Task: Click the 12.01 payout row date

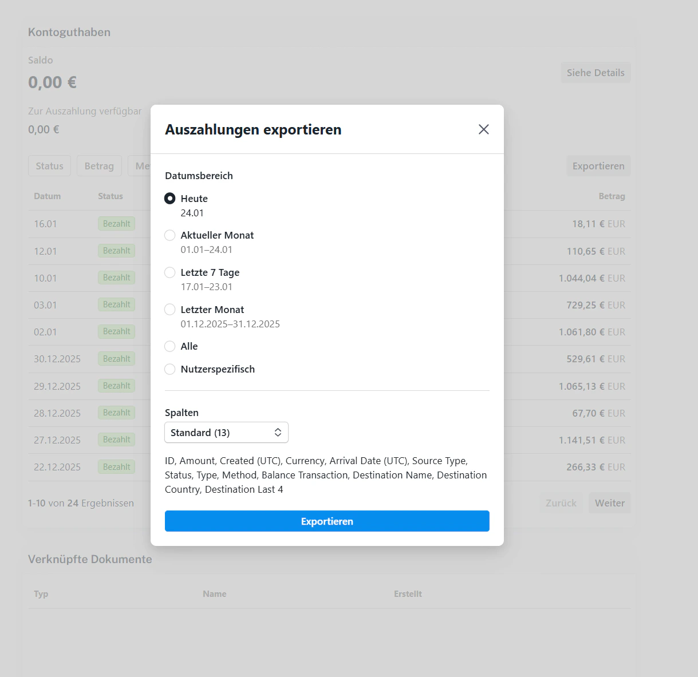Action: (x=45, y=251)
